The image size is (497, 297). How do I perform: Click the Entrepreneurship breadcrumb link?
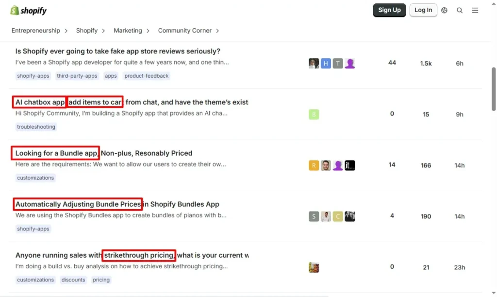click(x=36, y=30)
